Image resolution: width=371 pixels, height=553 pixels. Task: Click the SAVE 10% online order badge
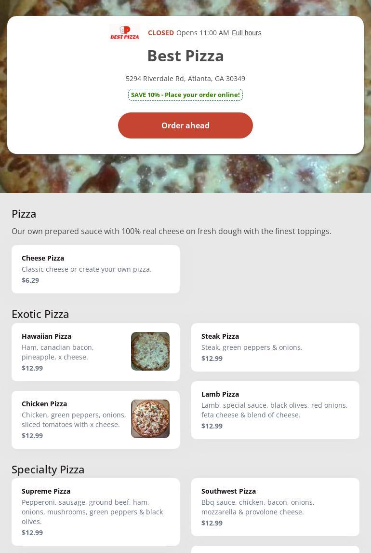[x=185, y=95]
